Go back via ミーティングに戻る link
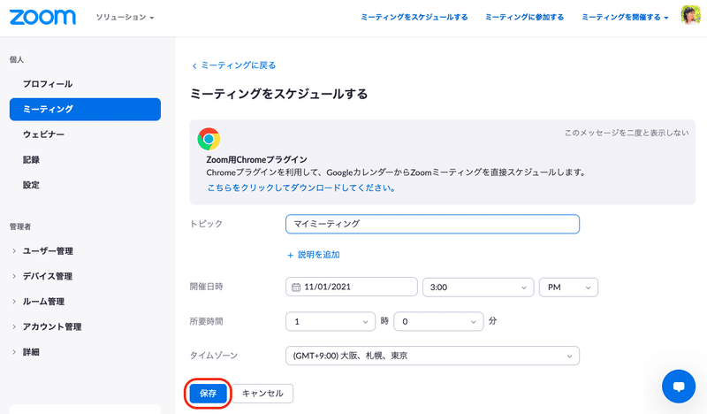This screenshot has width=707, height=414. (233, 65)
